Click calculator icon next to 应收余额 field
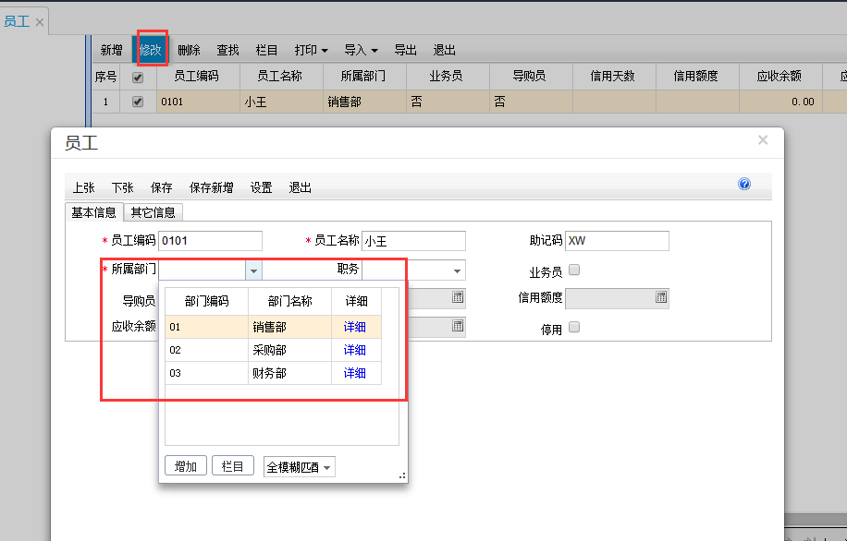The image size is (847, 541). pos(457,326)
